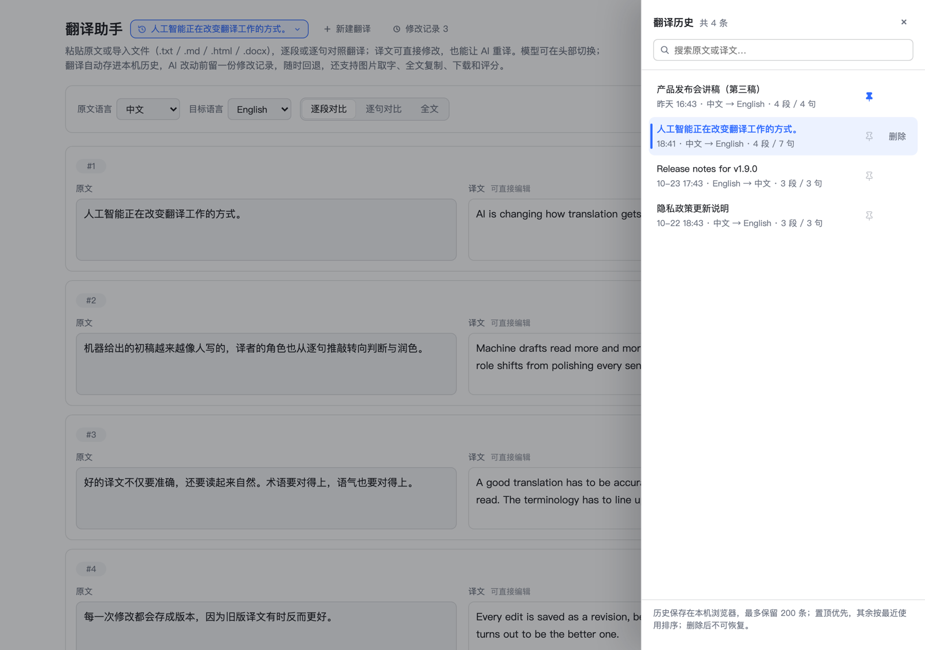
Task: Pin the Release notes for v1.9.0 entry
Action: [x=869, y=176]
